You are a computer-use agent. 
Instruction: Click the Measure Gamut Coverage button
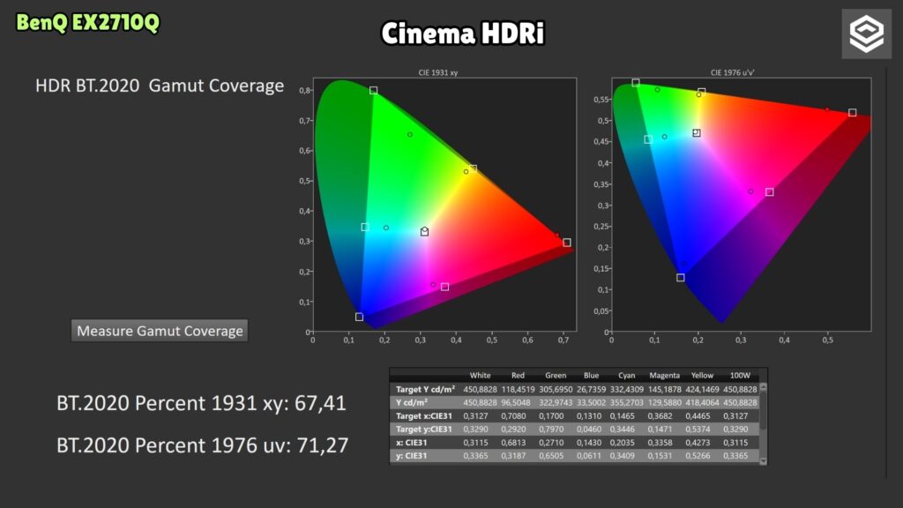click(x=160, y=331)
